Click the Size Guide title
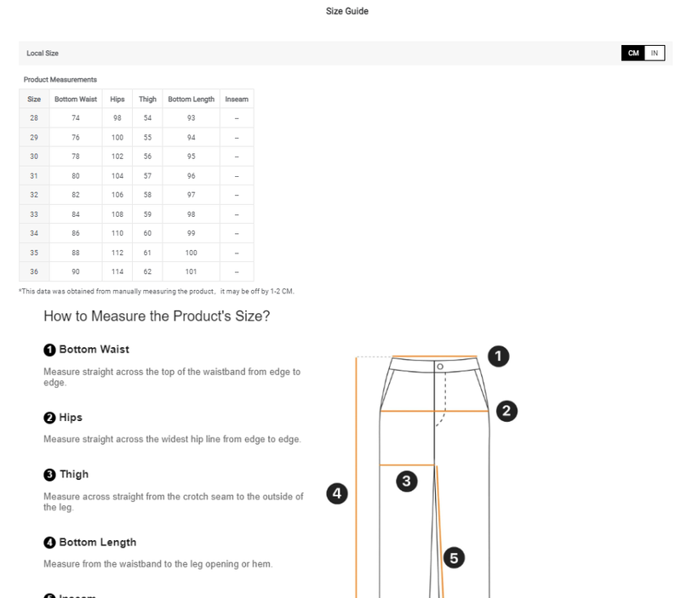This screenshot has width=681, height=598. coord(347,11)
